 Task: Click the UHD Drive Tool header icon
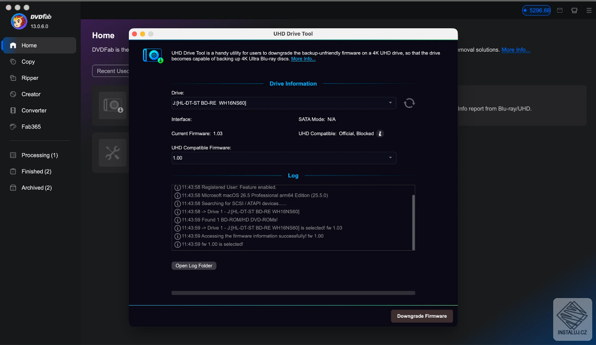click(x=153, y=56)
